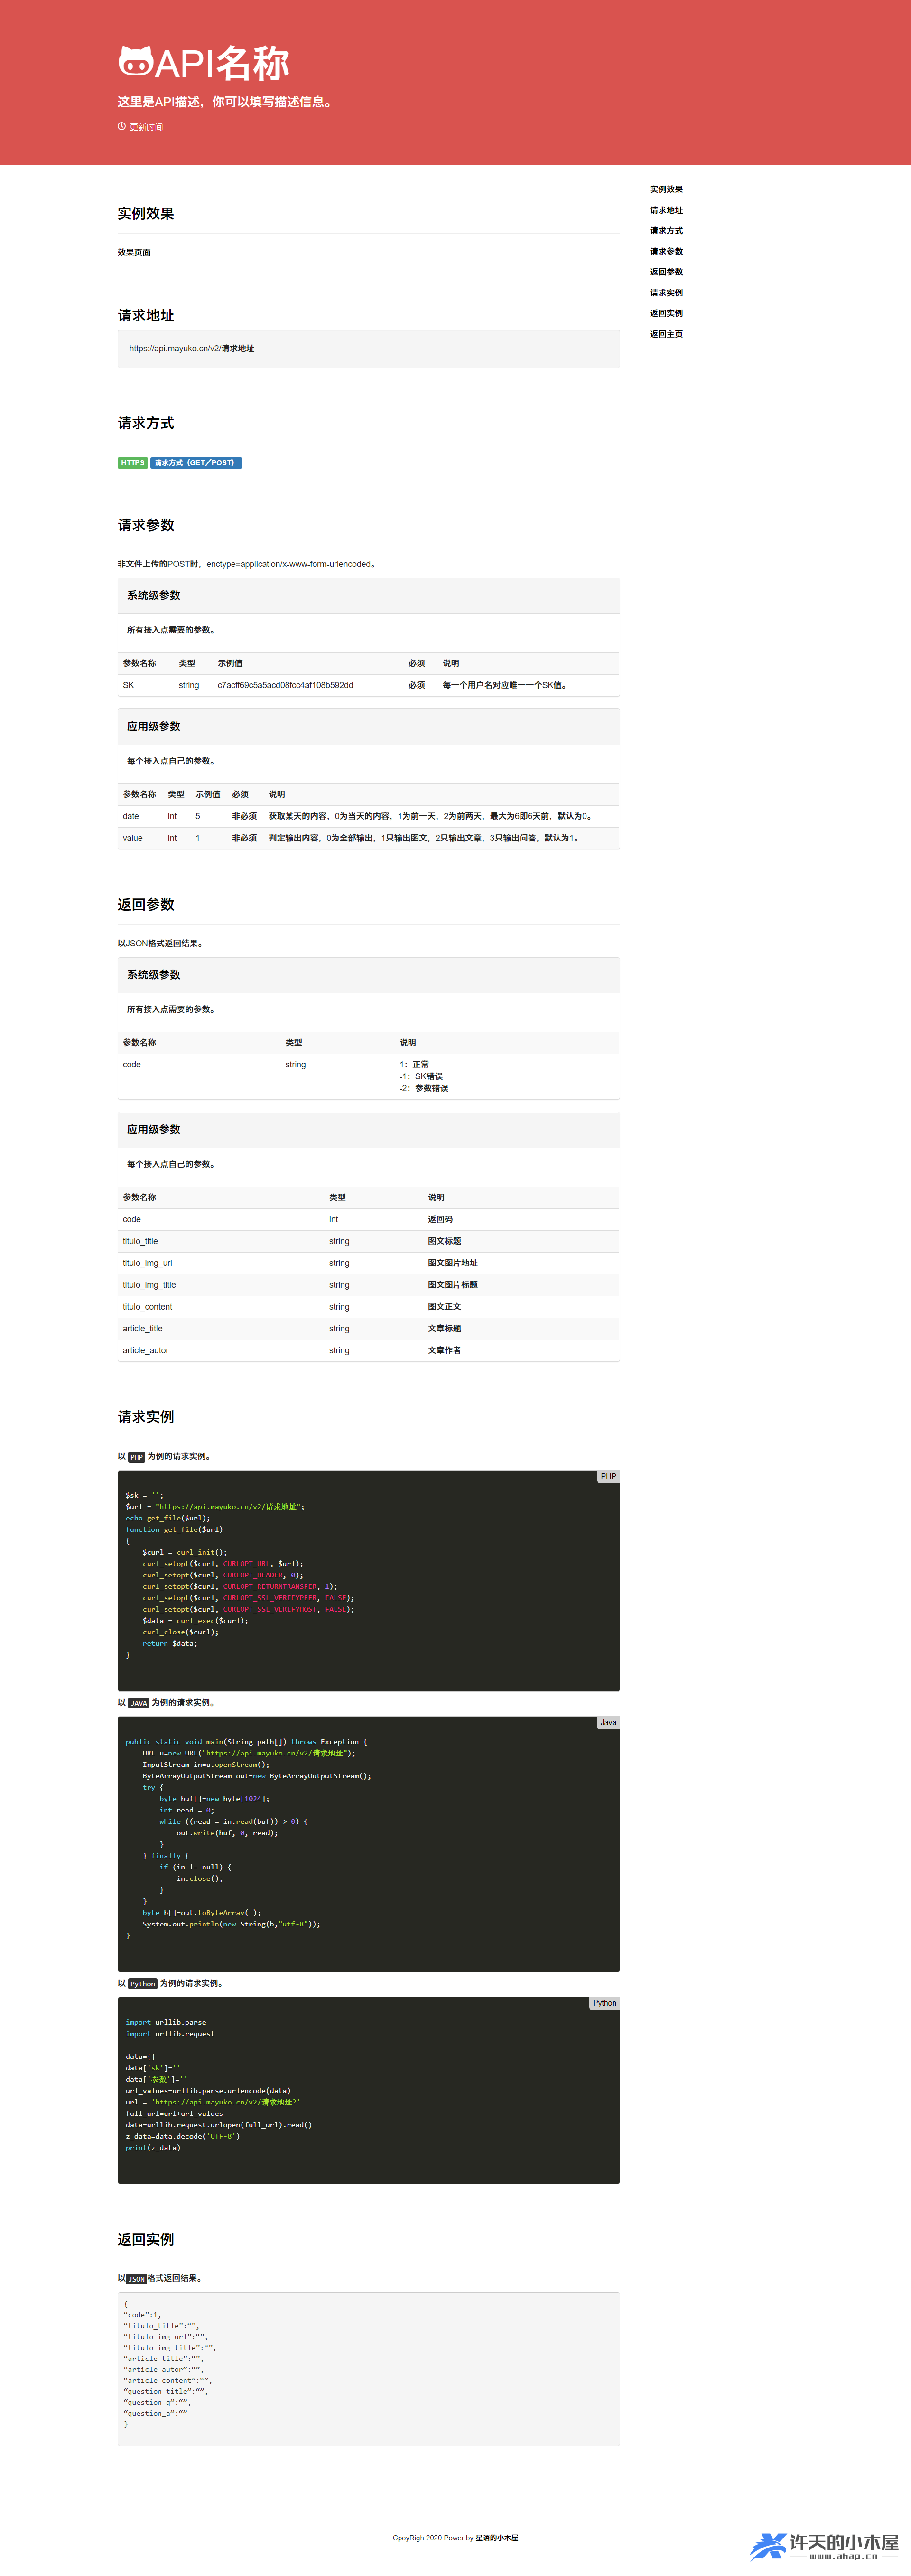Click the inline JSON label under 返回实例
Viewport: 911px width, 2576px height.
click(137, 2279)
